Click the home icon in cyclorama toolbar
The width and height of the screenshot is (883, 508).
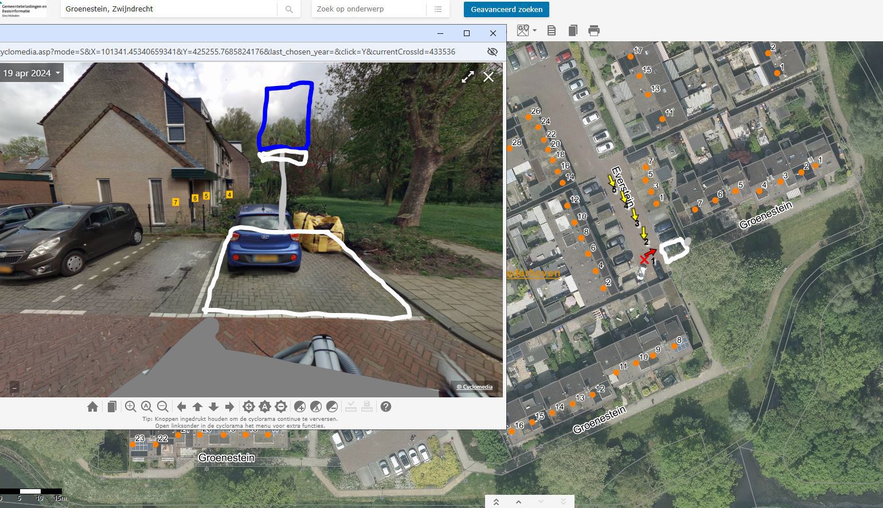(x=92, y=407)
